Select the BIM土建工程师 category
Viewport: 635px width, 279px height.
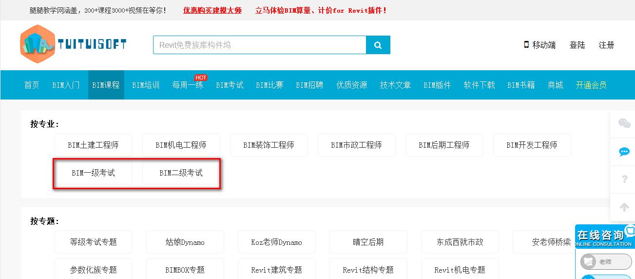(x=94, y=145)
